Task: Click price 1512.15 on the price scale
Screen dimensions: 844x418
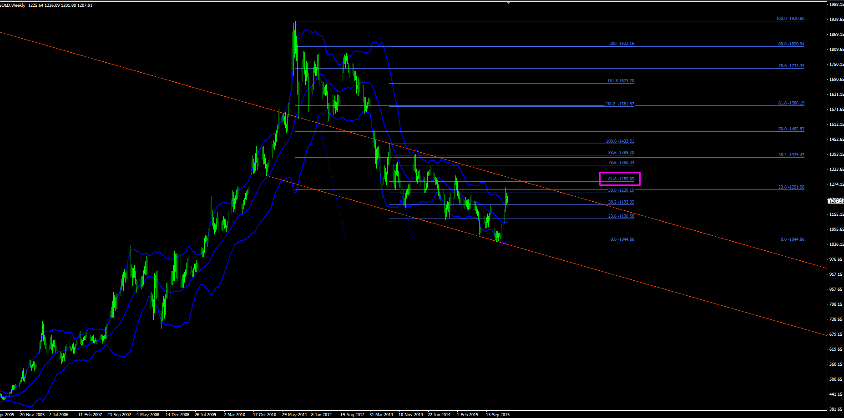Action: click(x=837, y=124)
